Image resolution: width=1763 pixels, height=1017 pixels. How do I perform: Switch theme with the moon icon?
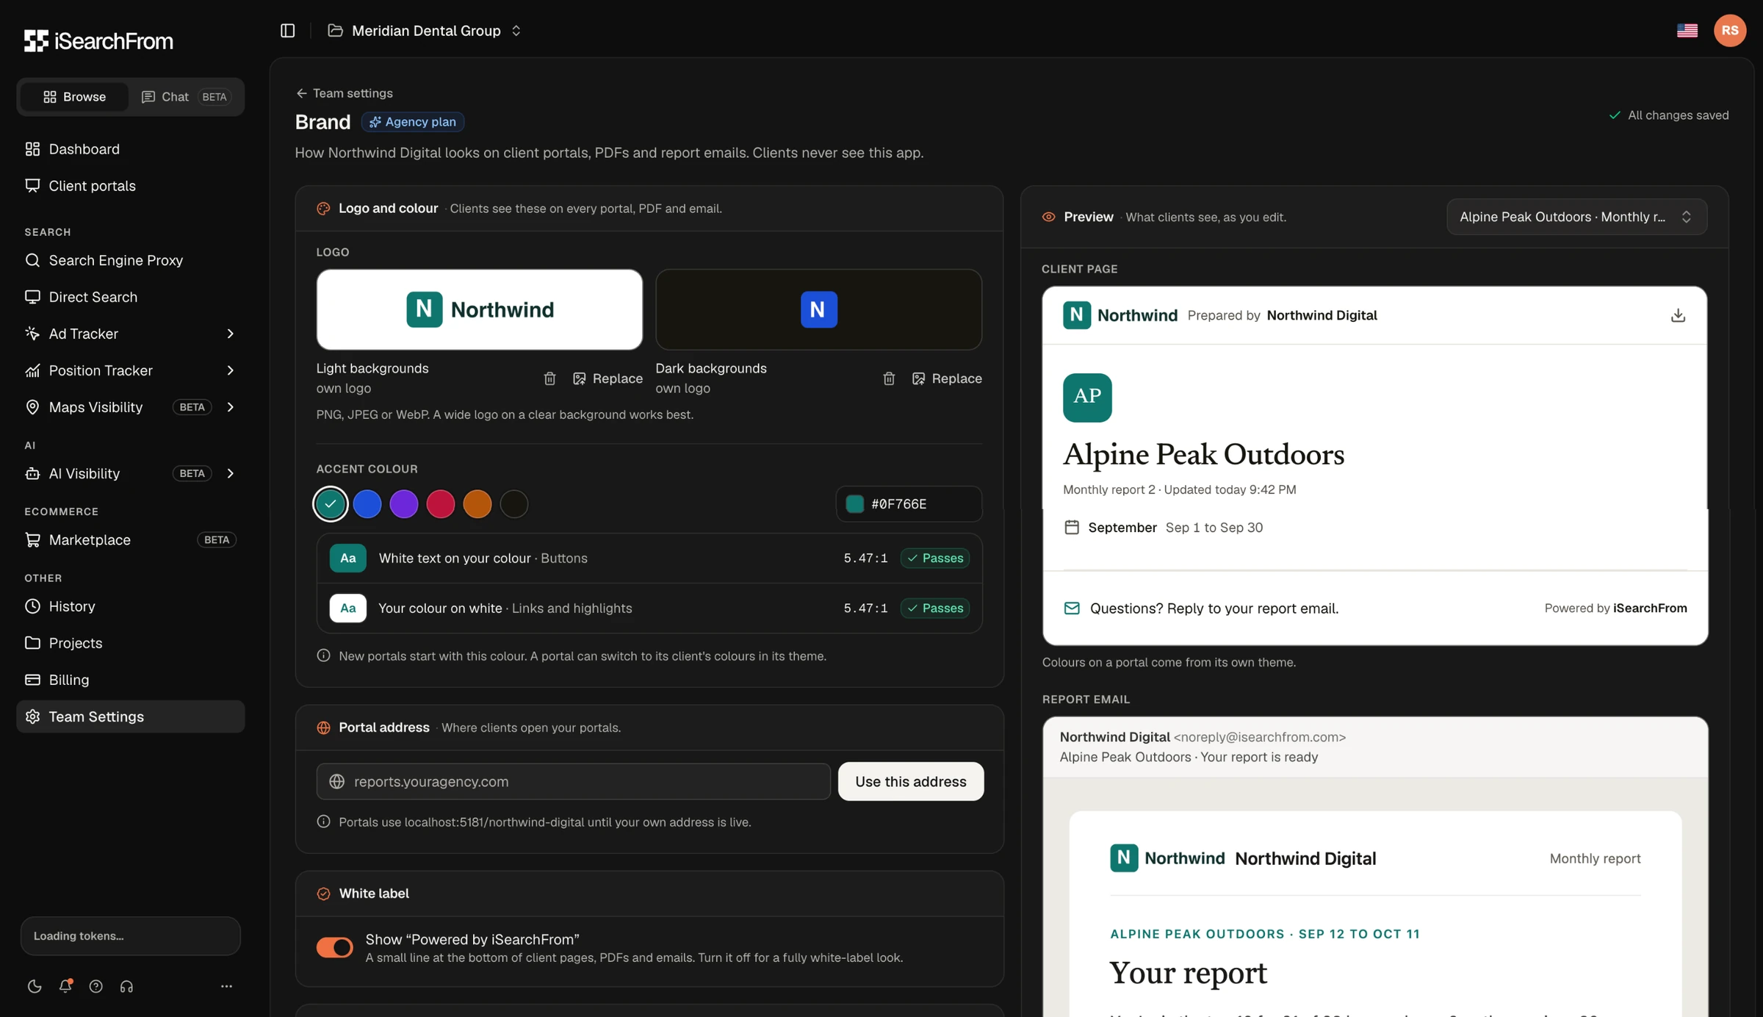35,986
